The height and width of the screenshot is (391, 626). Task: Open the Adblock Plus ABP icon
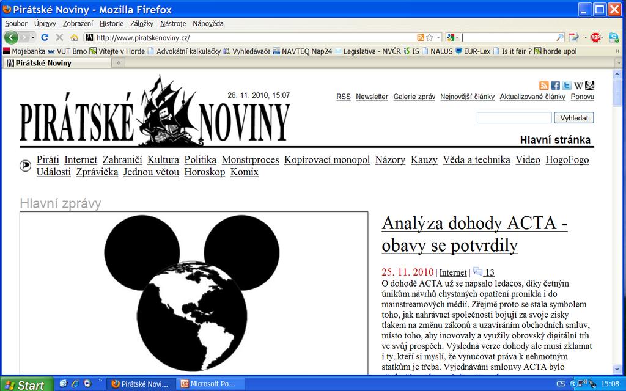(595, 37)
